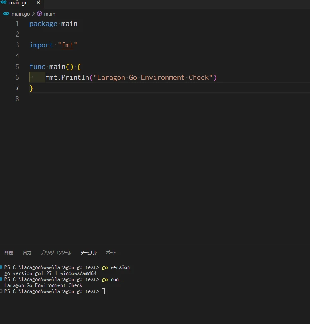Open the ポート panel tab
Image resolution: width=310 pixels, height=324 pixels.
(x=111, y=253)
